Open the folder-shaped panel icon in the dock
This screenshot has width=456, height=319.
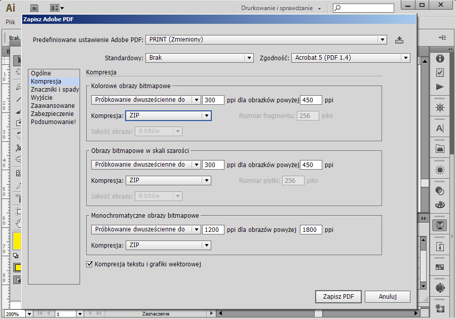coord(440,149)
